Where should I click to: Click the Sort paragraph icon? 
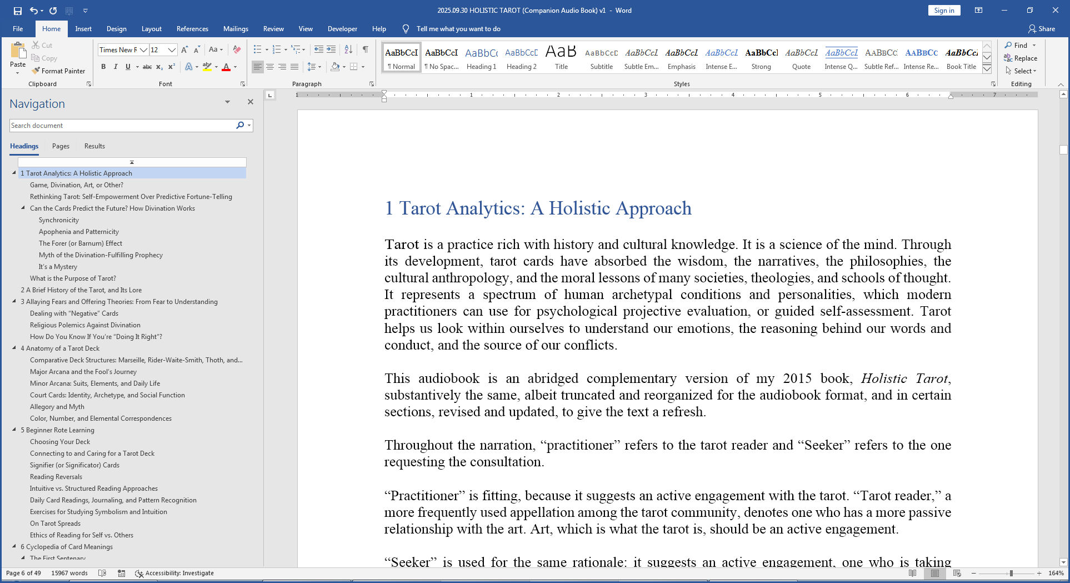[348, 50]
